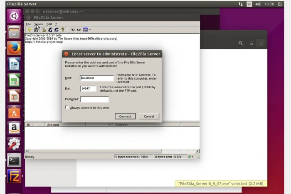The width and height of the screenshot is (291, 194).
Task: Click the horizontal scrollbar thumb
Action: tap(95, 151)
